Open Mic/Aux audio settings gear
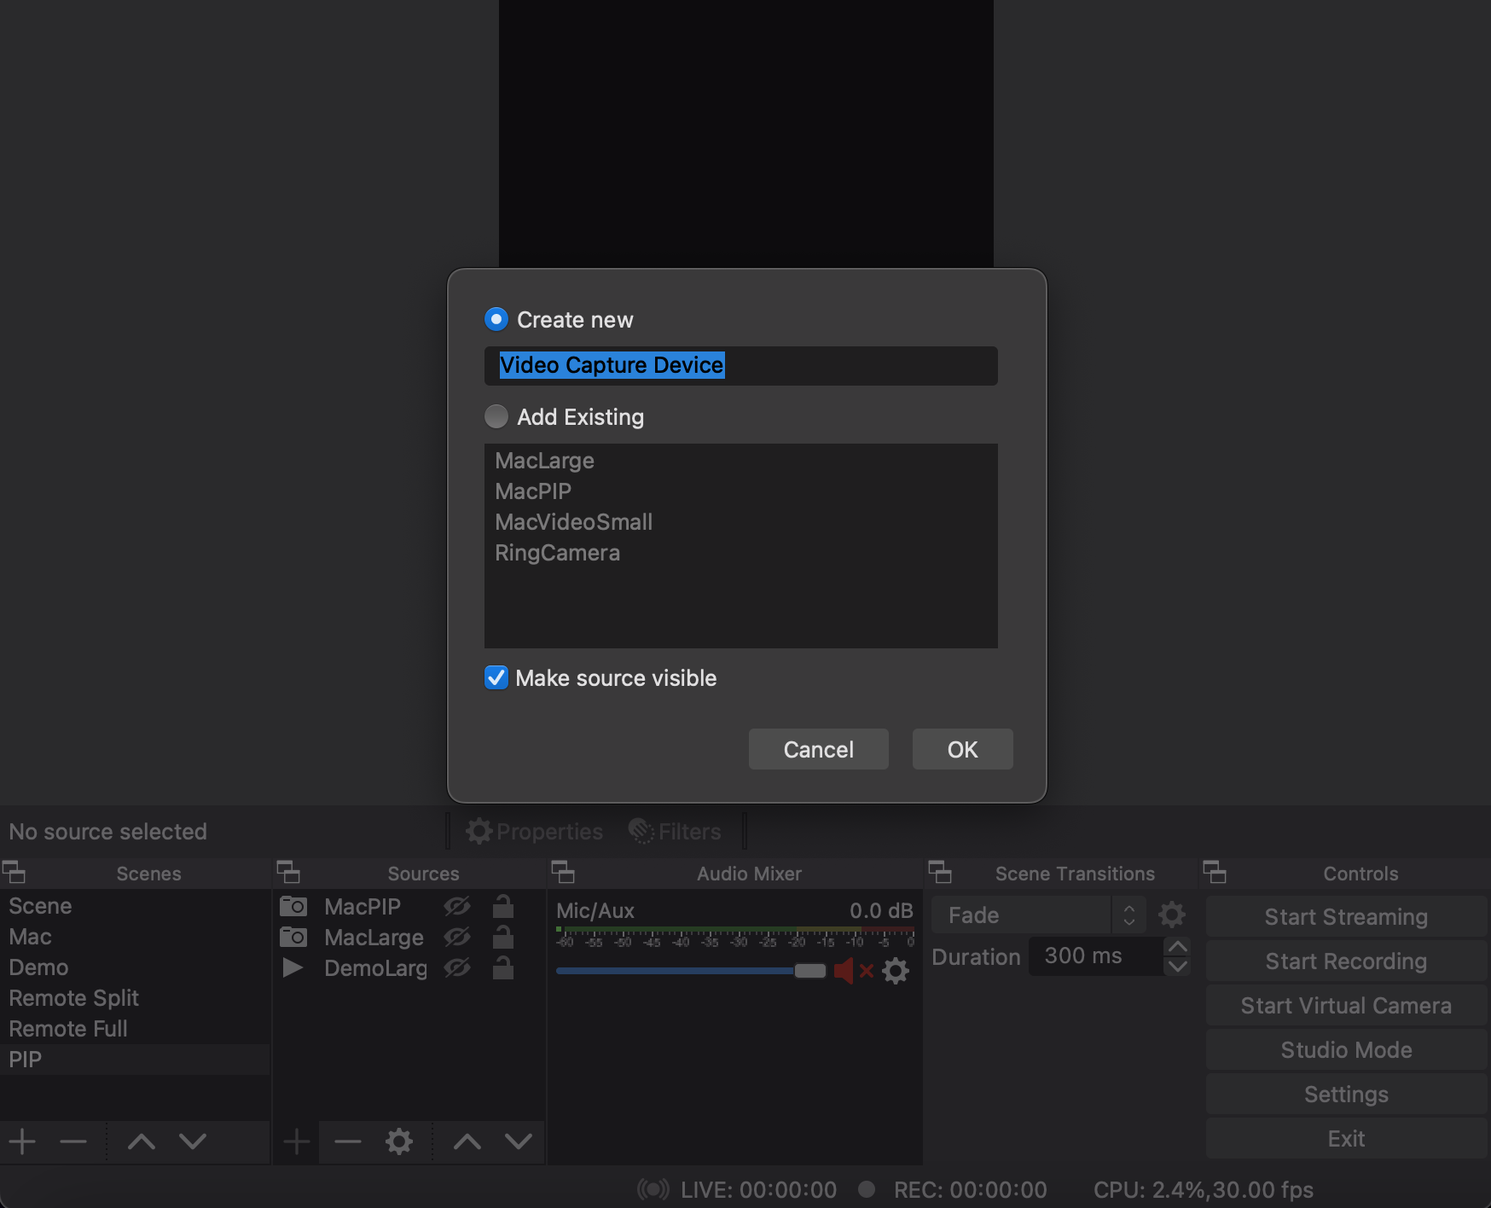 click(x=896, y=971)
